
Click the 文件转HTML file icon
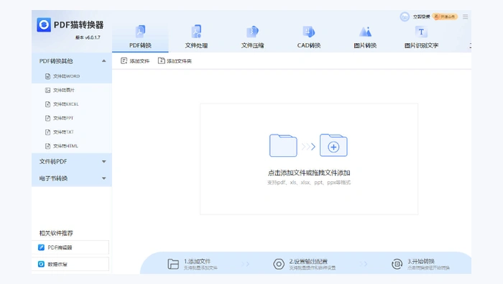point(47,146)
